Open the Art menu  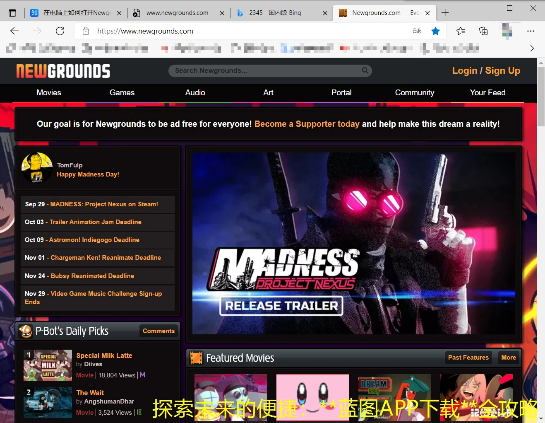268,93
